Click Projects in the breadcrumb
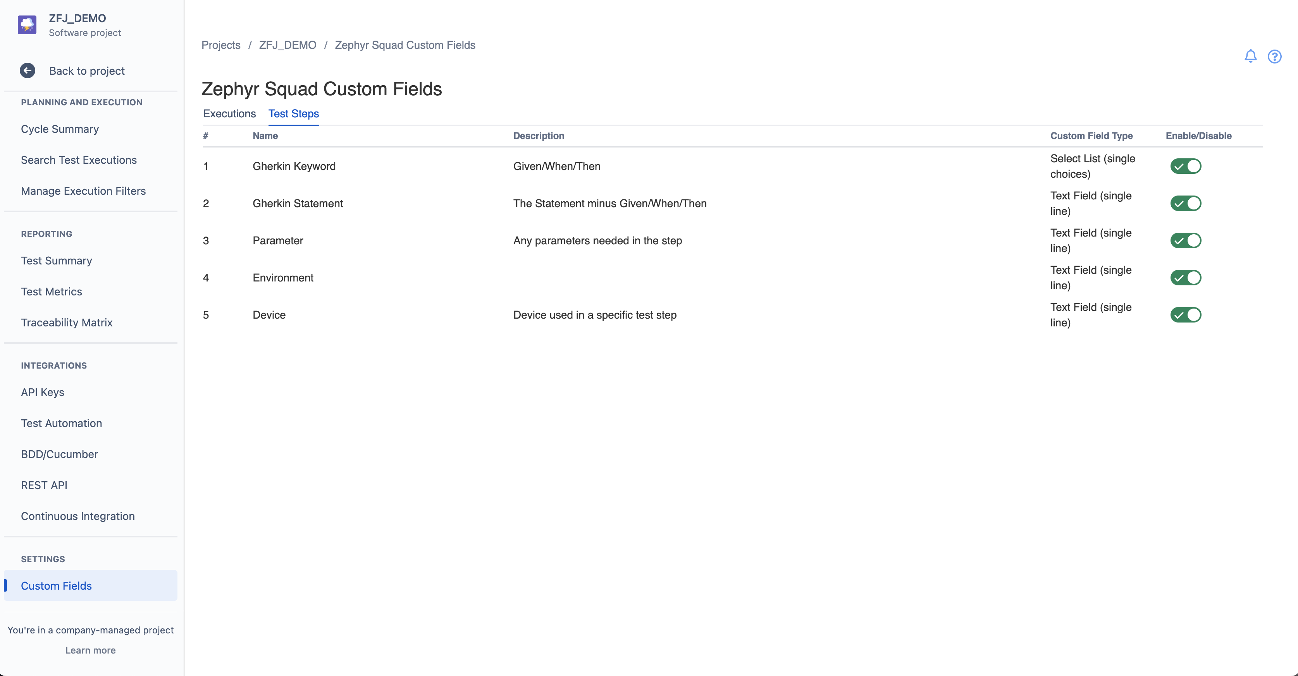This screenshot has width=1298, height=676. 221,45
